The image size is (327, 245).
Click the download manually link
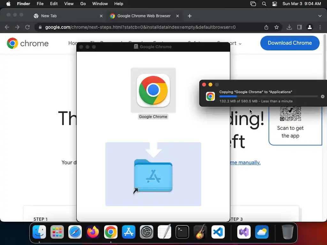click(245, 162)
